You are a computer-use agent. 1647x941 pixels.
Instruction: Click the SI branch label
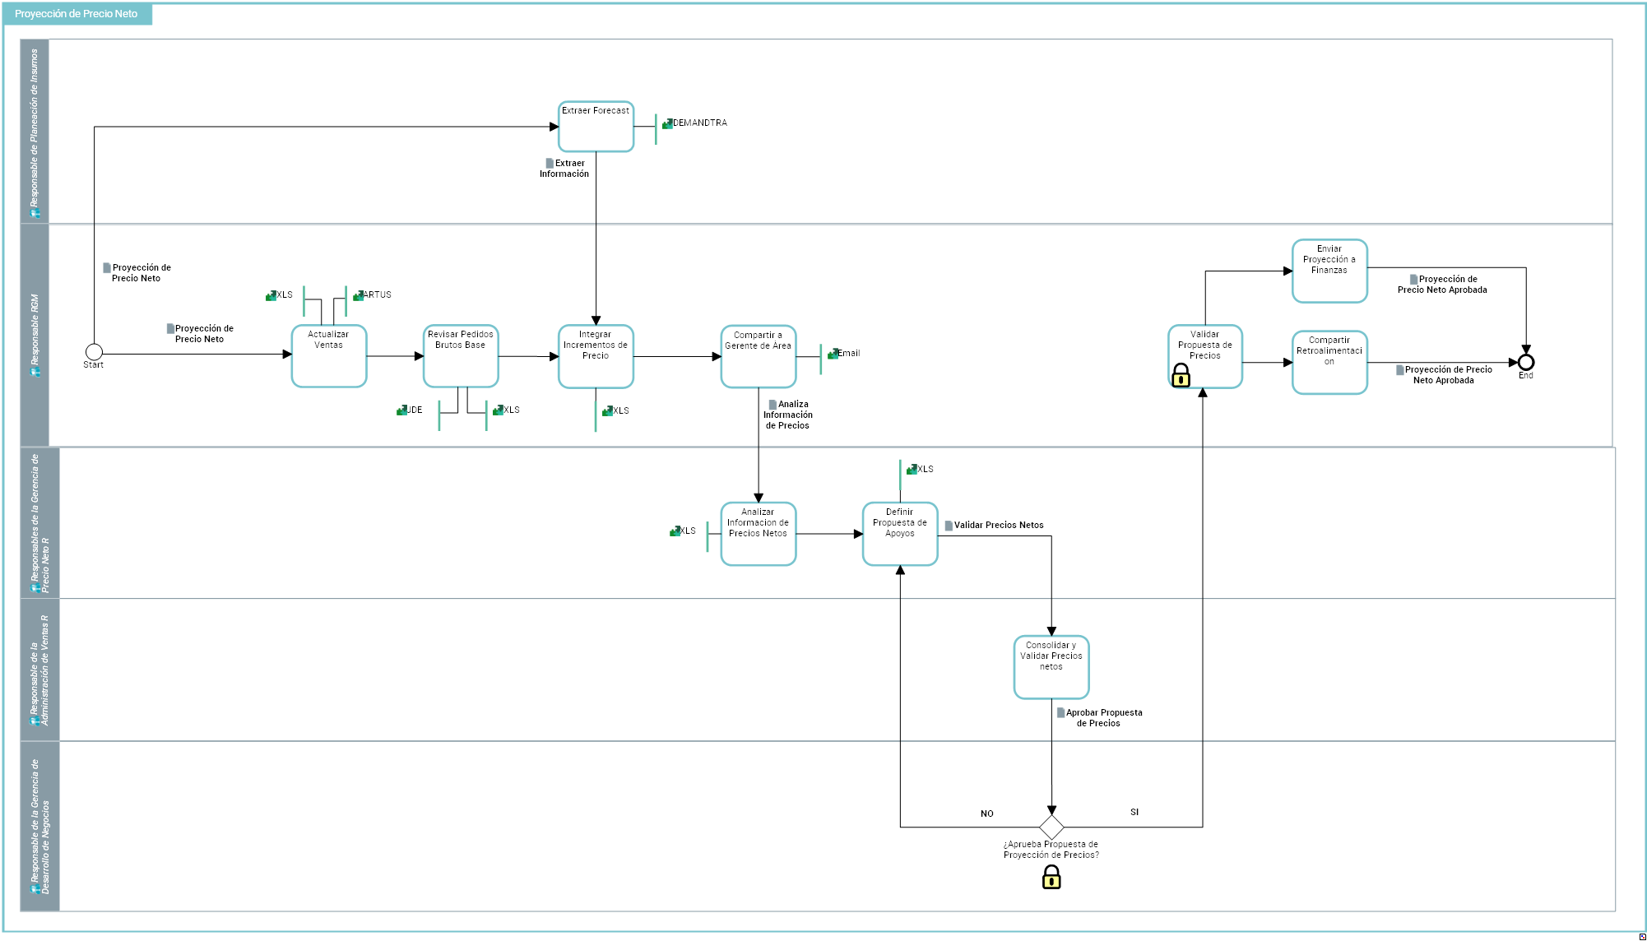[1134, 812]
